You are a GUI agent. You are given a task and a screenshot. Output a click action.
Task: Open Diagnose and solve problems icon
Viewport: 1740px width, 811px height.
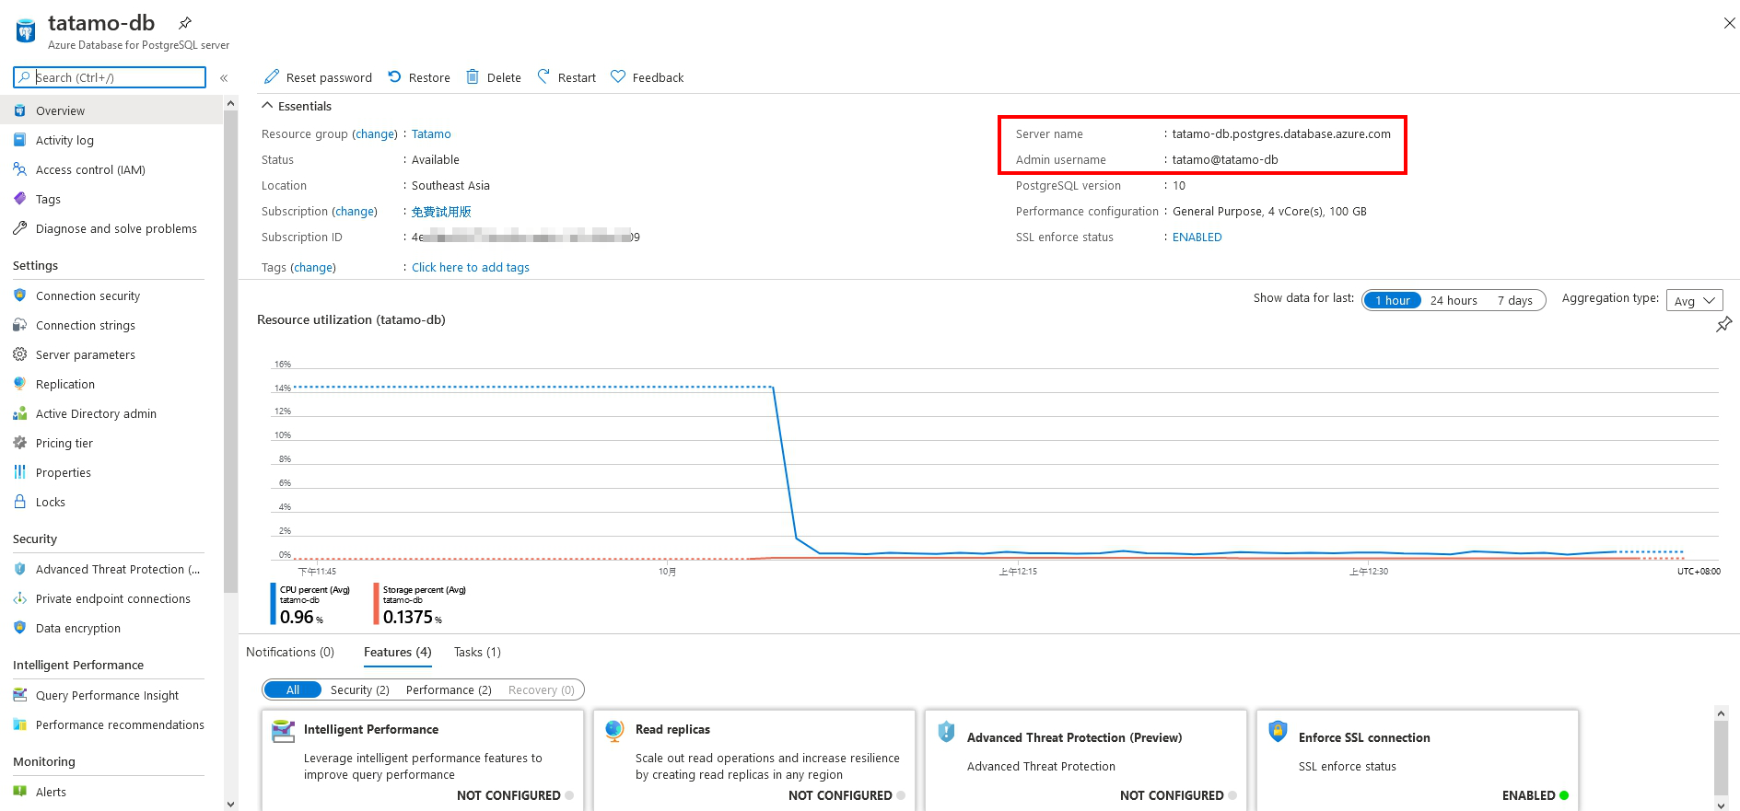click(x=19, y=228)
